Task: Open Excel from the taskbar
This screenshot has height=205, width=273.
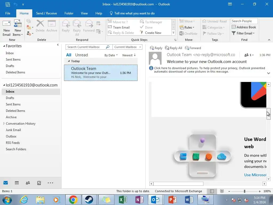Action: point(123,200)
